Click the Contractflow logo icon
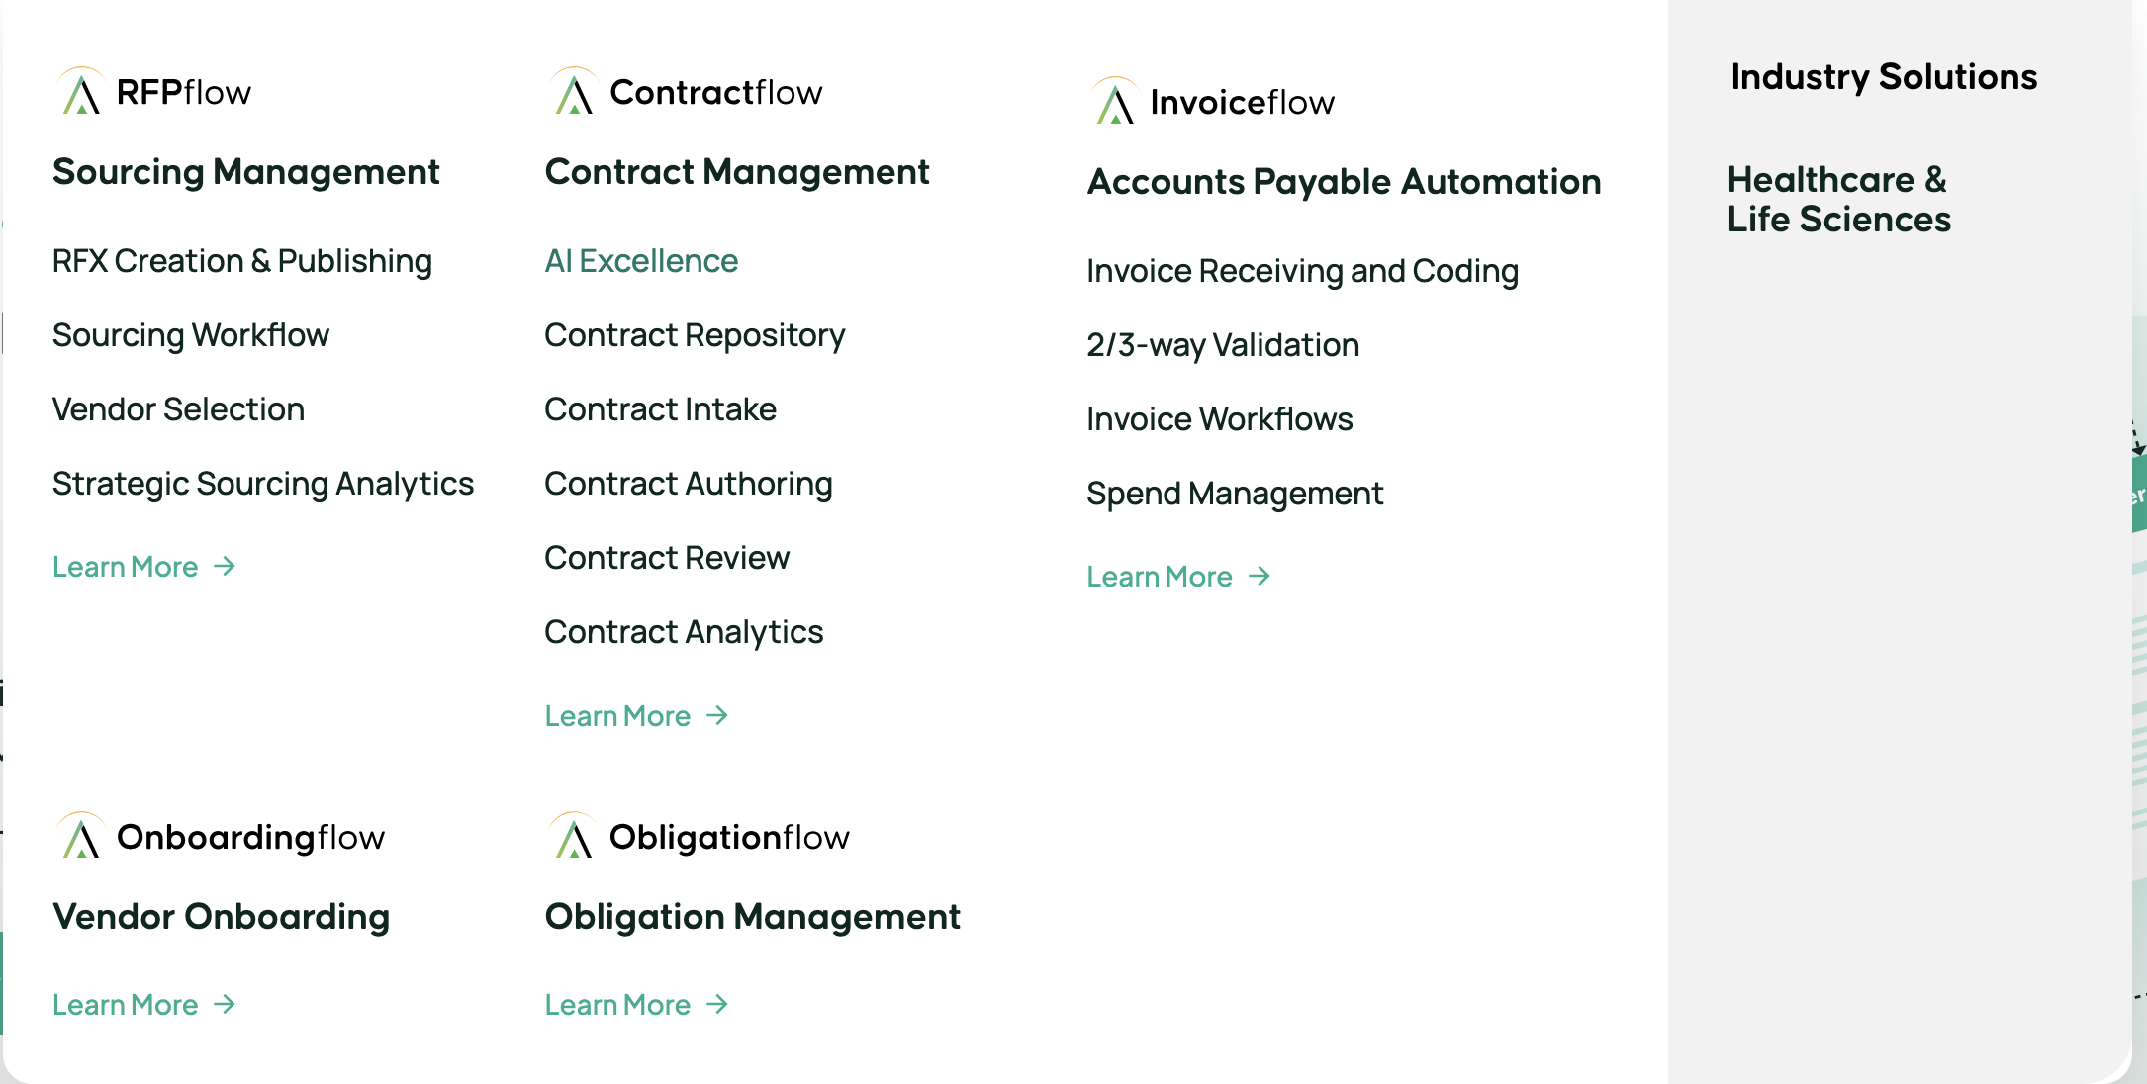 (574, 93)
